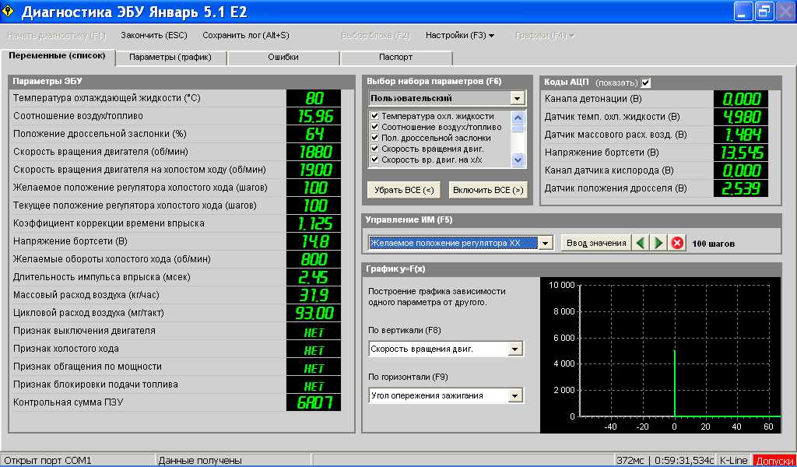Click 'Положение дроссельной заслонки (%)' row label
The height and width of the screenshot is (467, 797).
[100, 134]
